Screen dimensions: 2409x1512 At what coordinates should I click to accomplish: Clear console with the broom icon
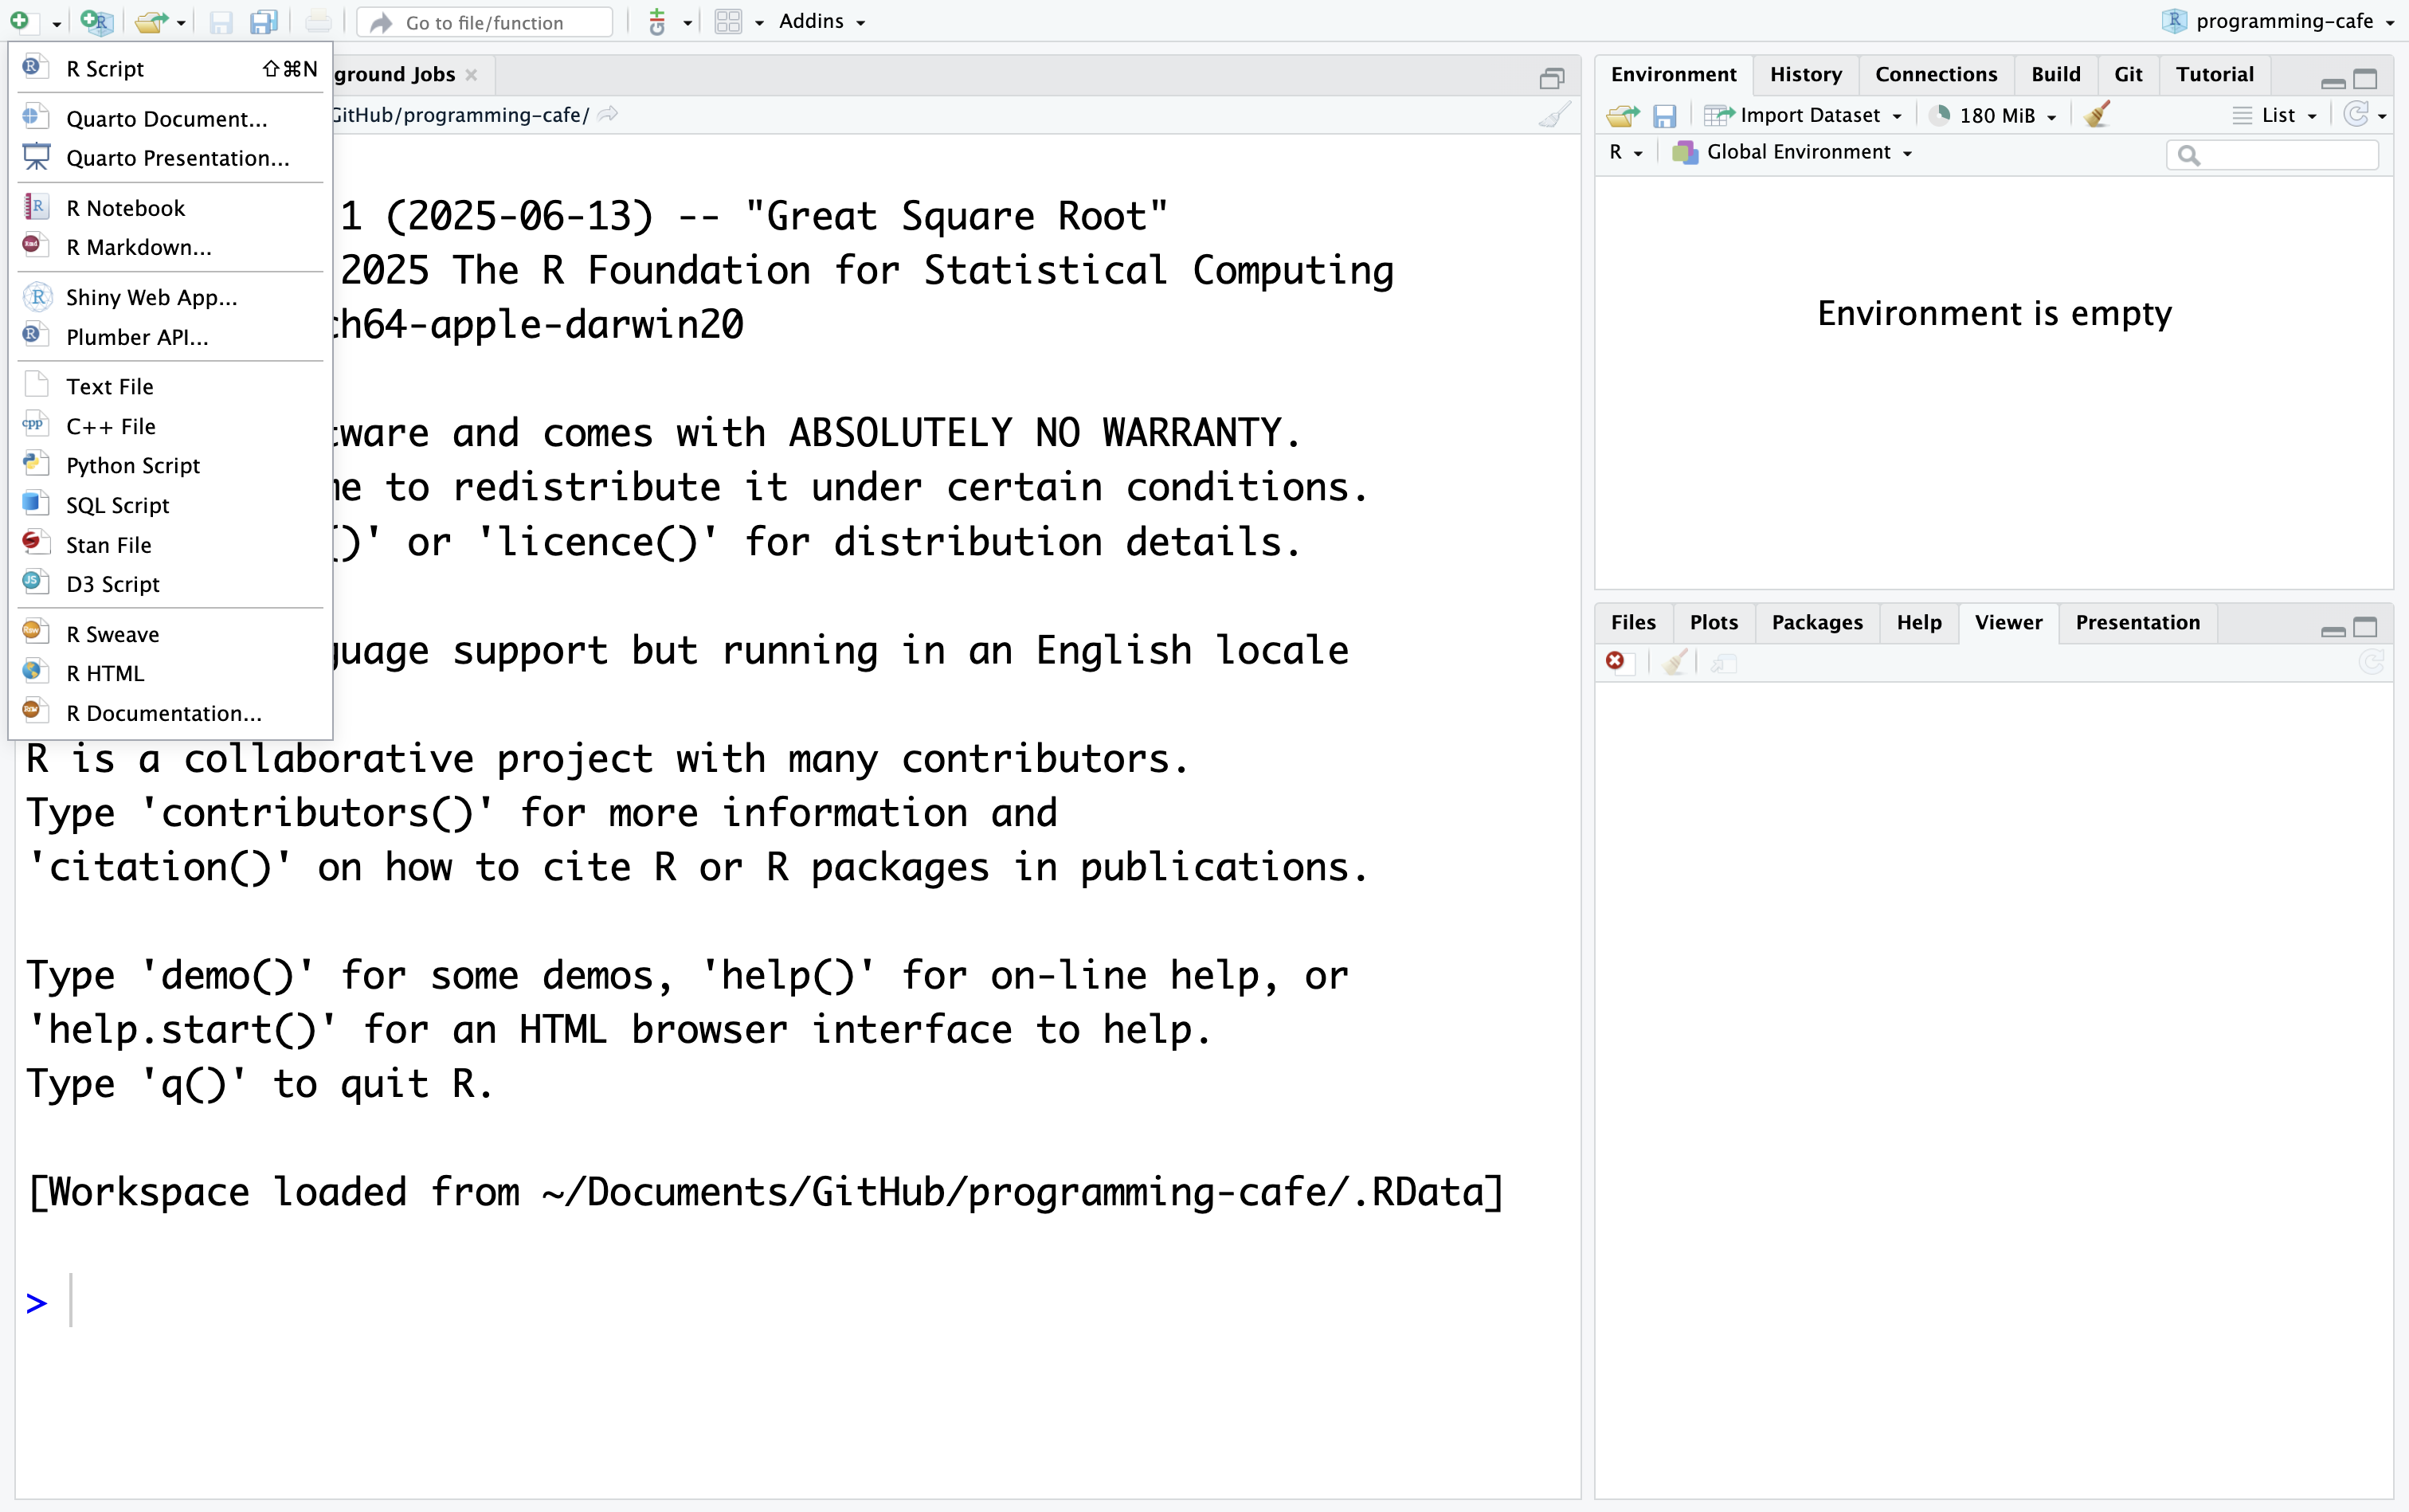pyautogui.click(x=1553, y=116)
